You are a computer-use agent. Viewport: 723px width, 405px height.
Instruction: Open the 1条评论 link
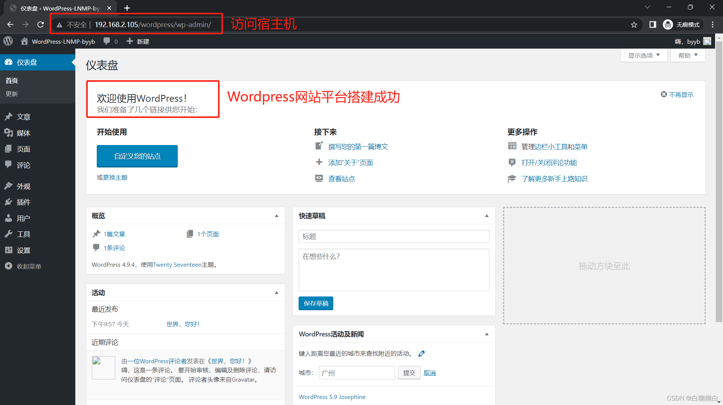[x=114, y=248]
